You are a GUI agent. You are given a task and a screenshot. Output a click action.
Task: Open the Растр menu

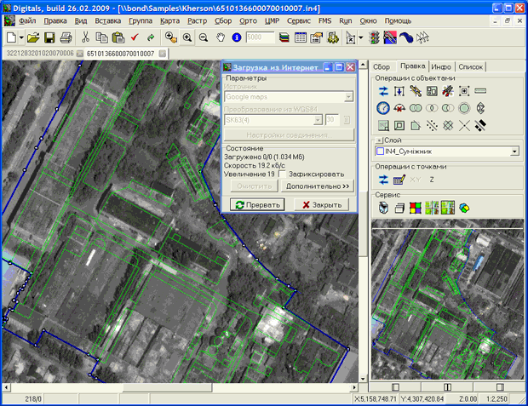click(197, 19)
